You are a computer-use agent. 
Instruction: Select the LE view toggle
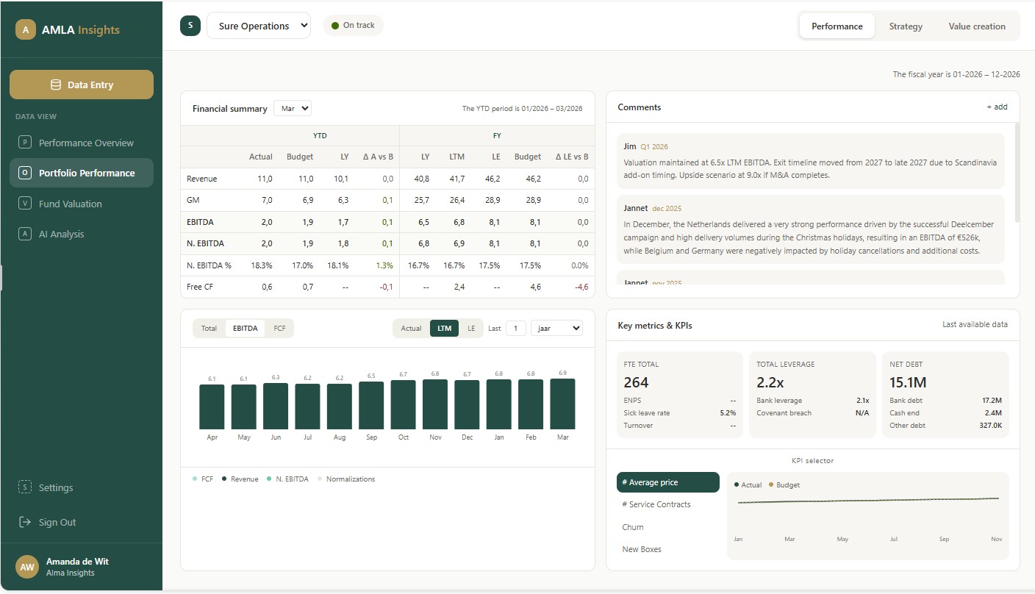point(471,329)
